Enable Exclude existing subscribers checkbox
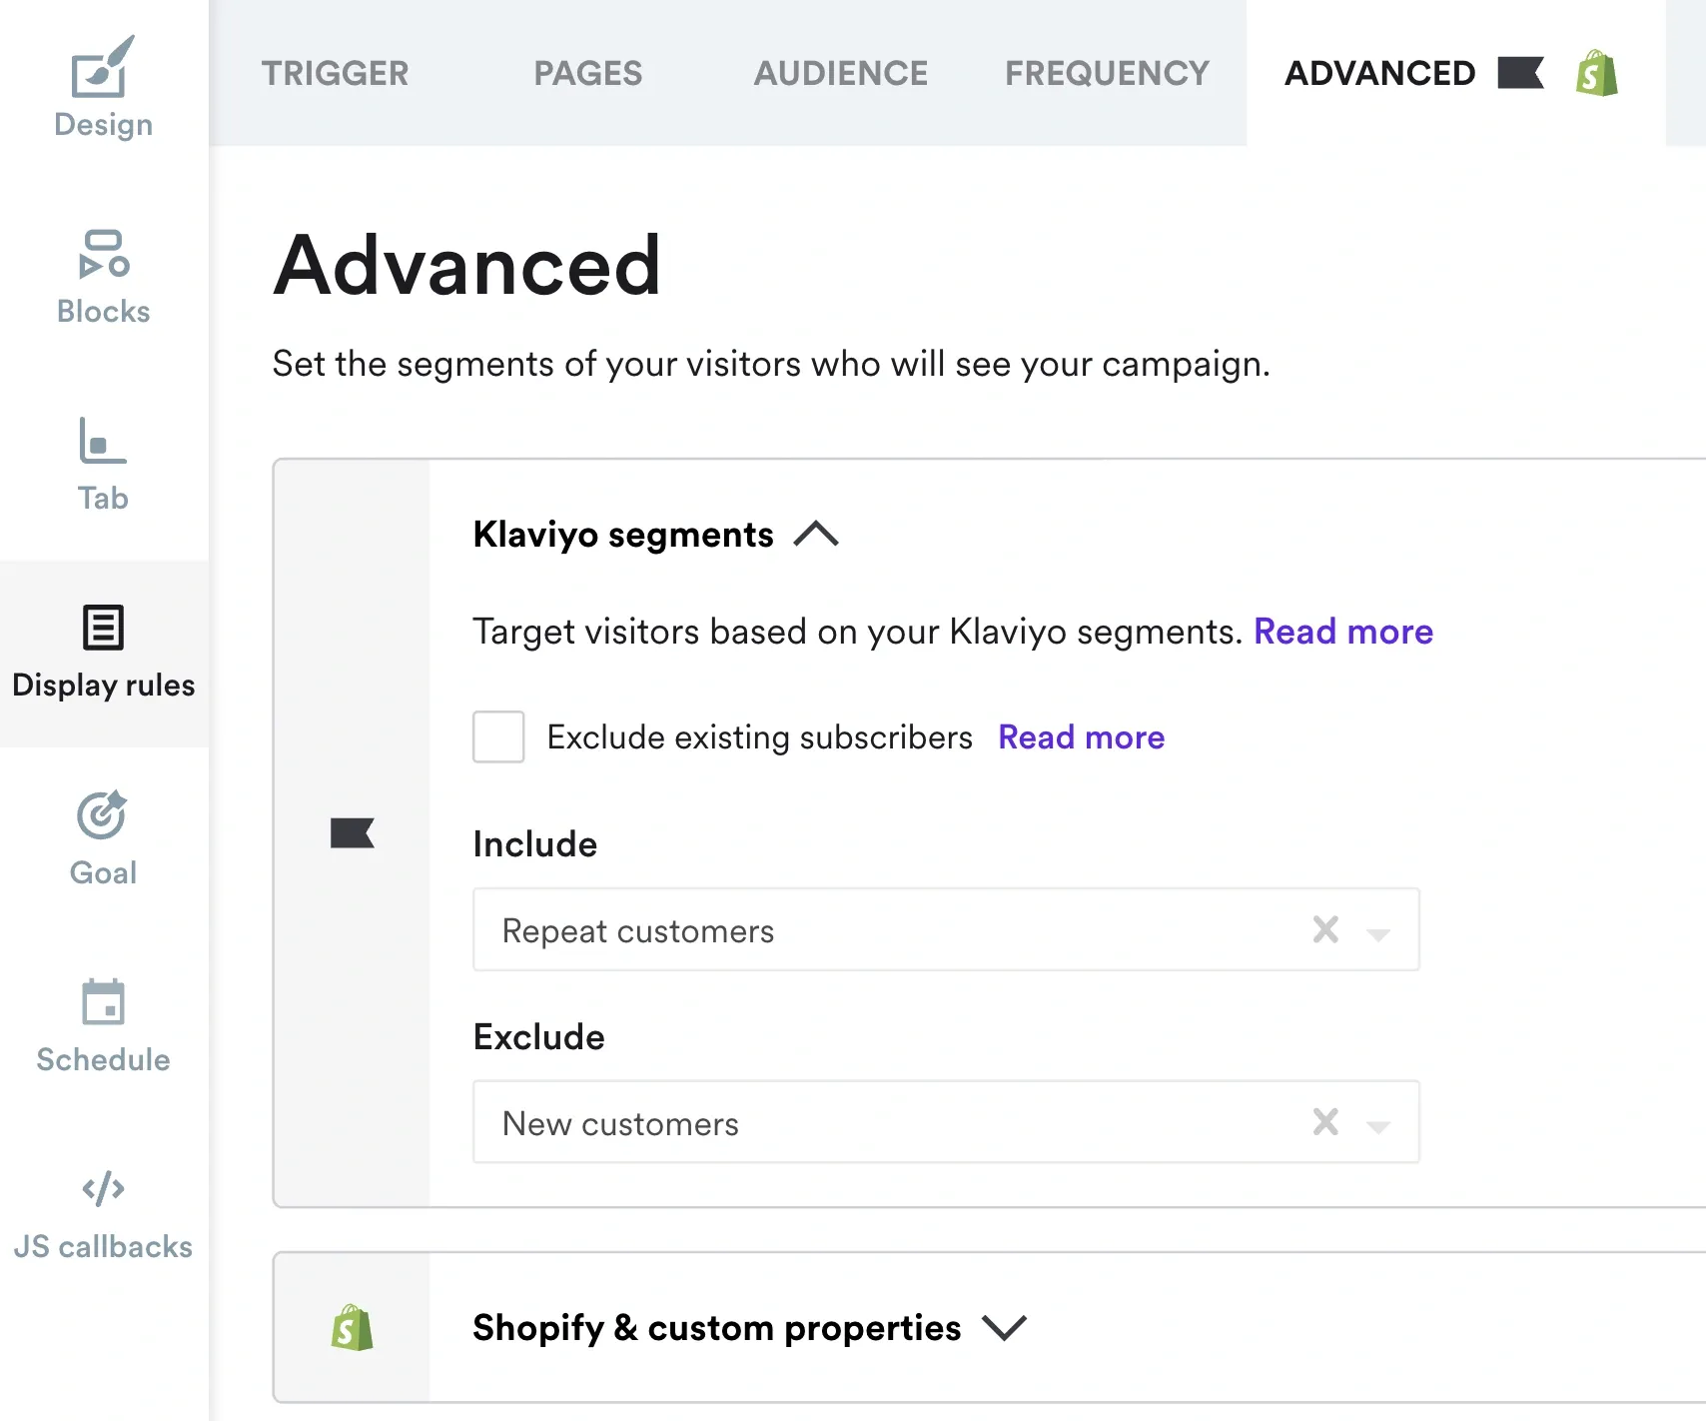 [x=498, y=736]
